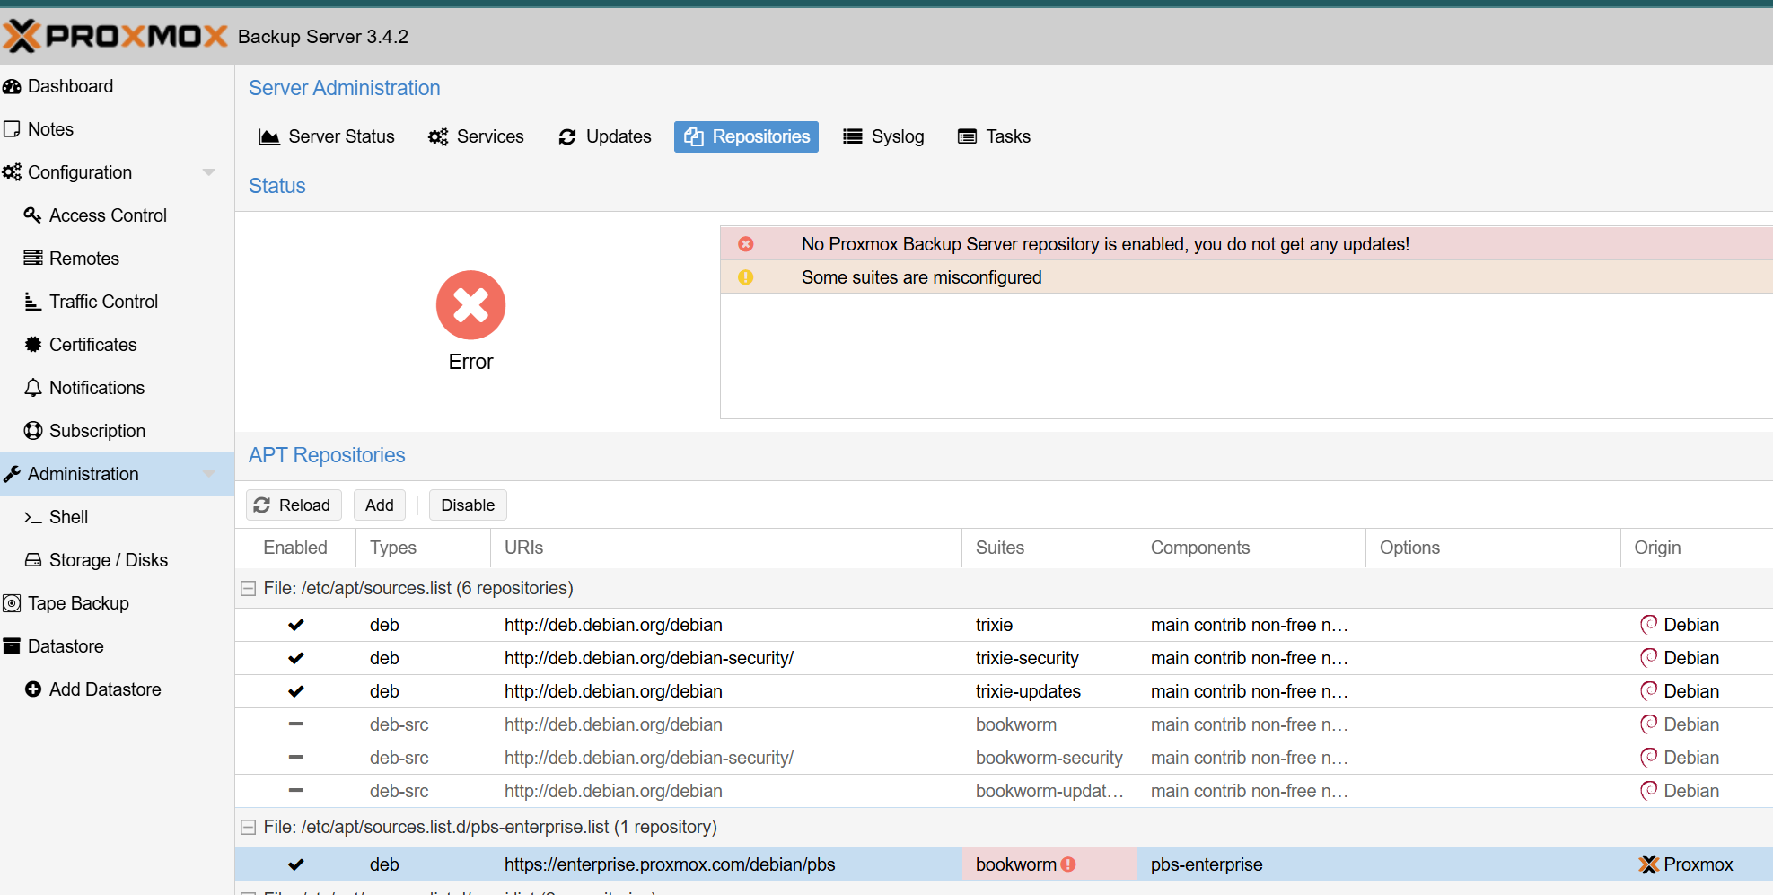Click the Disable button
1773x895 pixels.
(468, 505)
